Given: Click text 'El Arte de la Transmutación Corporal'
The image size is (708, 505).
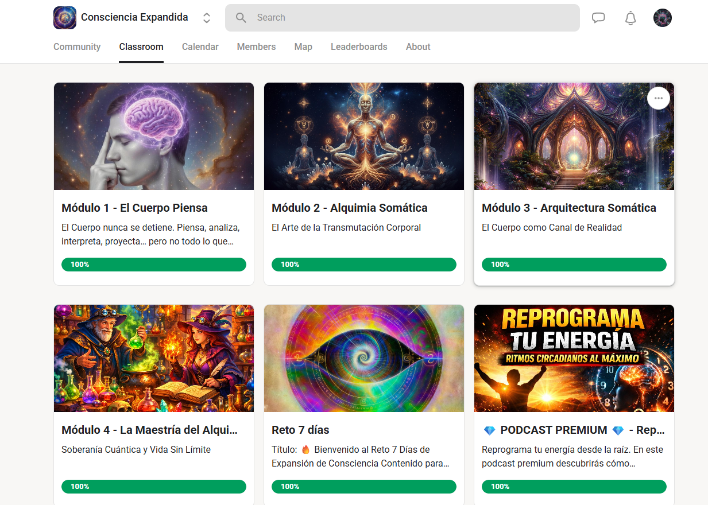Looking at the screenshot, I should (346, 228).
